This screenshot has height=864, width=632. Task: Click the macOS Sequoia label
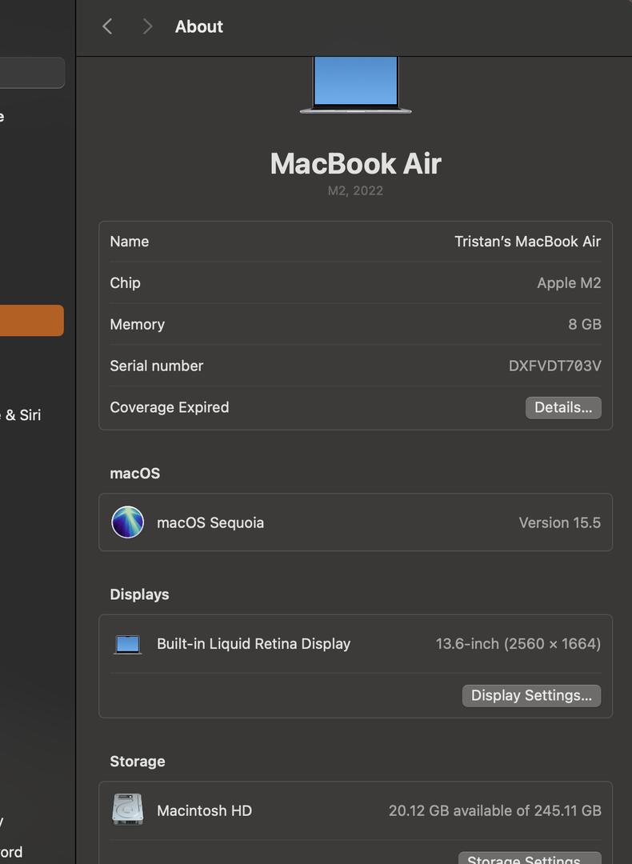[x=210, y=522]
